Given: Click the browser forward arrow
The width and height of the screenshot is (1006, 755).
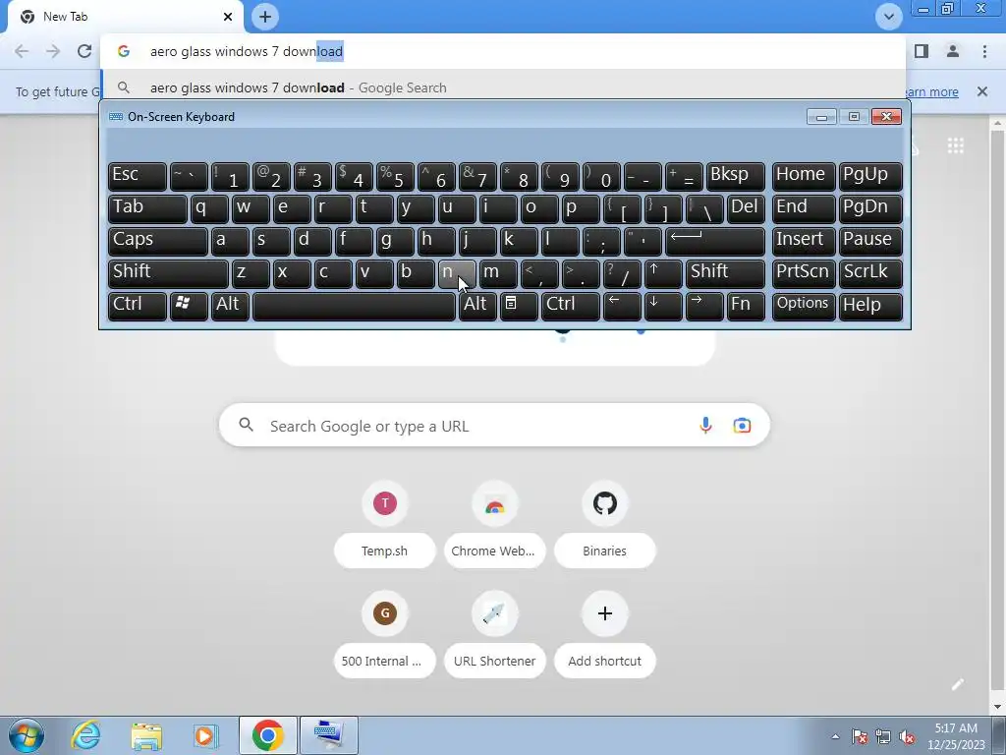Looking at the screenshot, I should coord(53,51).
